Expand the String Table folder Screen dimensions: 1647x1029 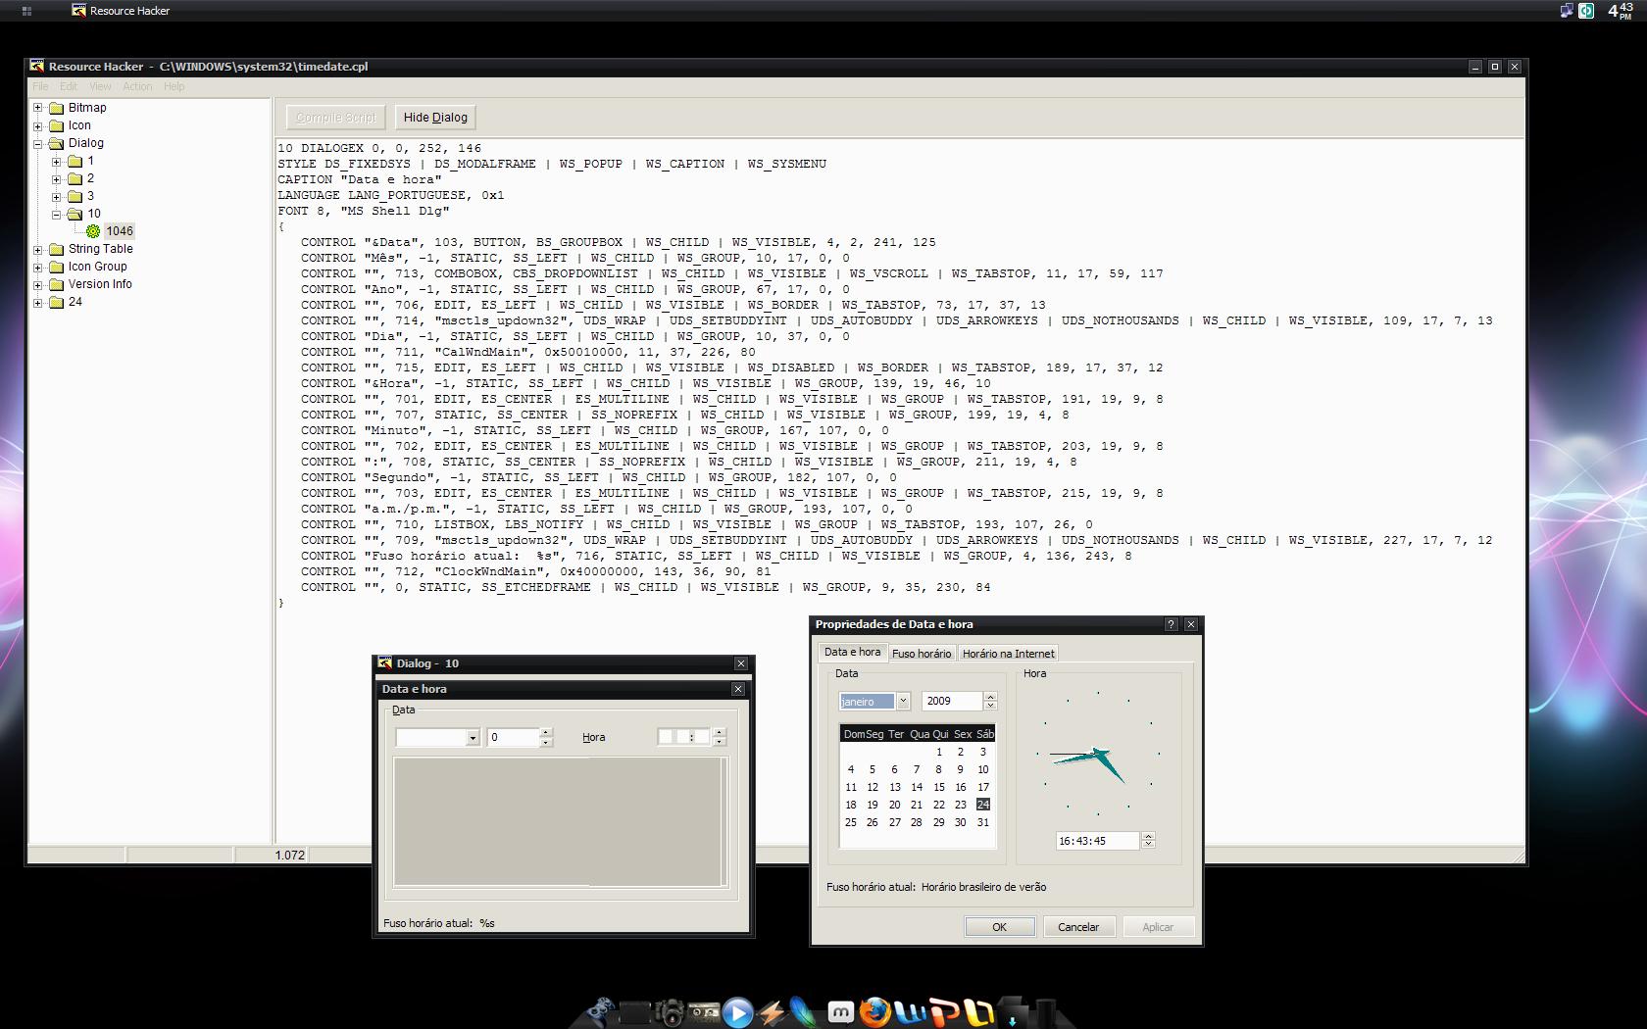(38, 249)
